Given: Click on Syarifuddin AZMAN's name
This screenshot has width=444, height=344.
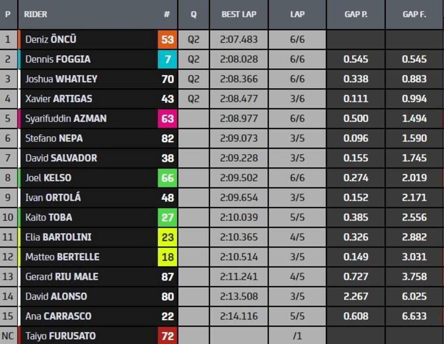Looking at the screenshot, I should pos(66,118).
